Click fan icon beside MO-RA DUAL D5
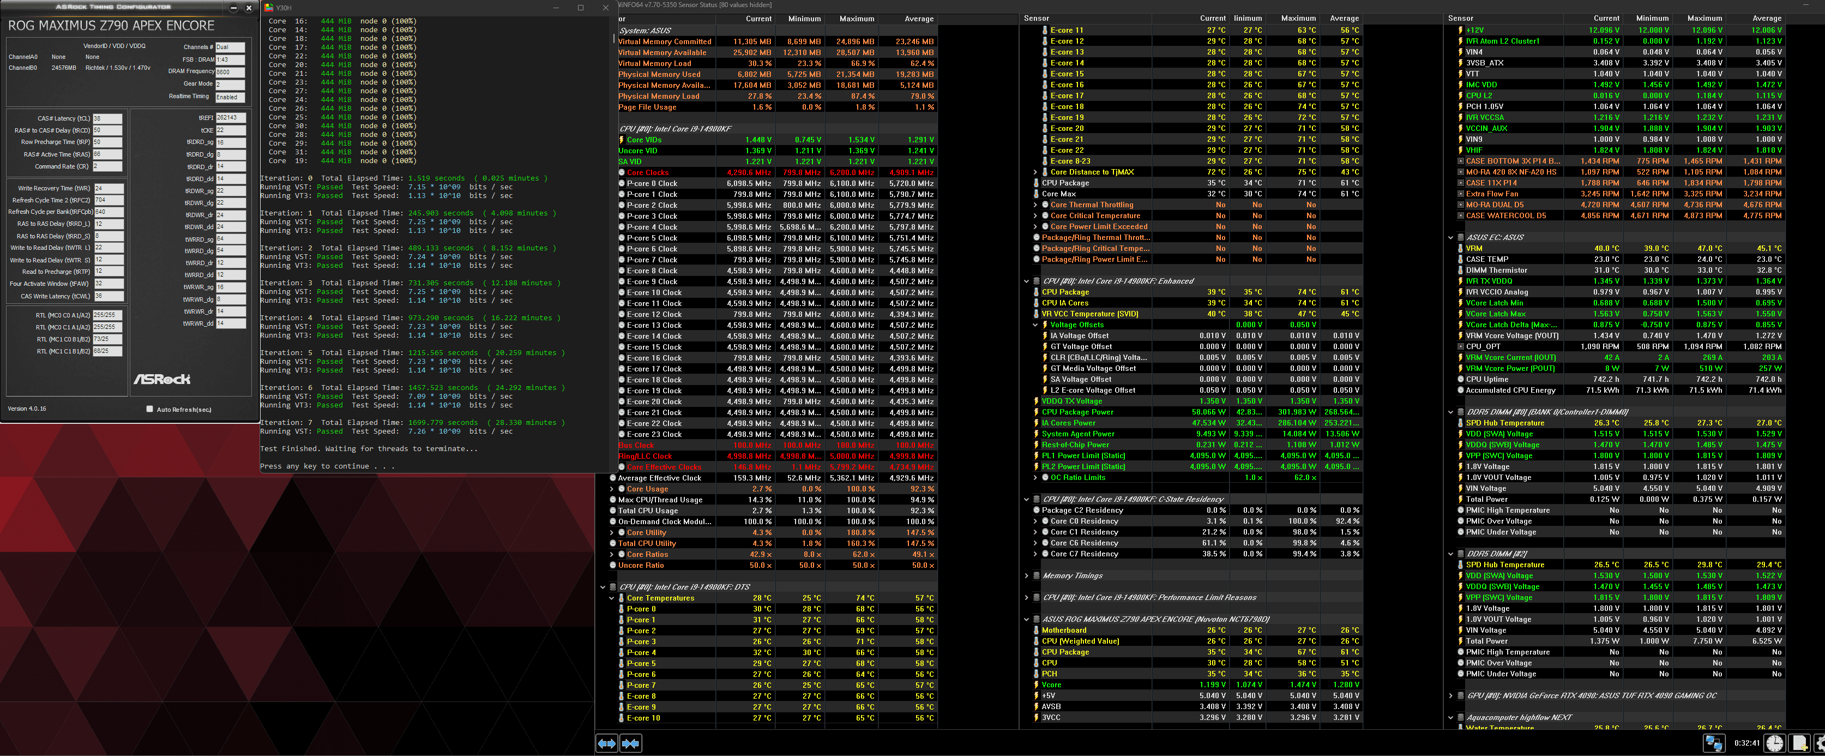The height and width of the screenshot is (756, 1825). pyautogui.click(x=1460, y=205)
